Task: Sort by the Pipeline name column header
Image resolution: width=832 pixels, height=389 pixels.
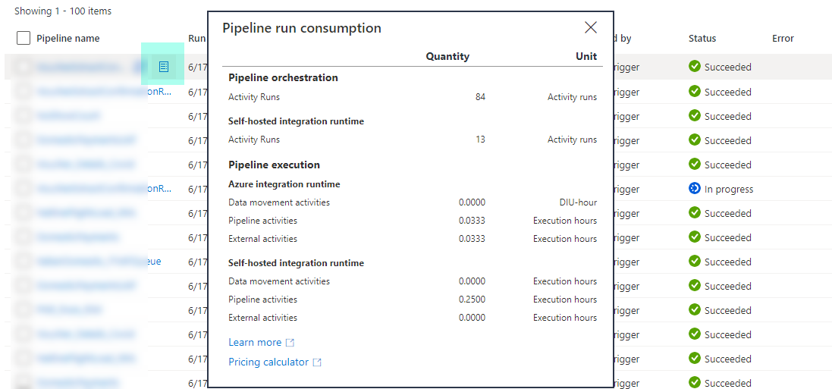Action: point(68,39)
